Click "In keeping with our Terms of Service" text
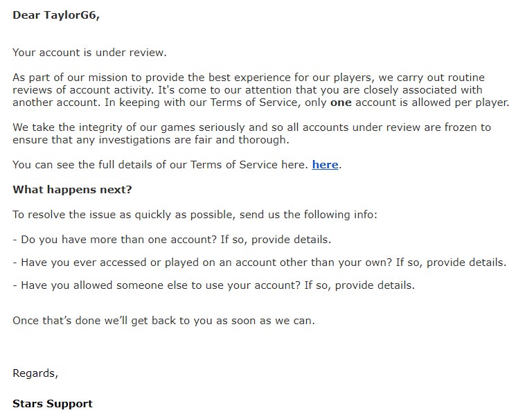Image resolution: width=516 pixels, height=417 pixels. pos(201,103)
